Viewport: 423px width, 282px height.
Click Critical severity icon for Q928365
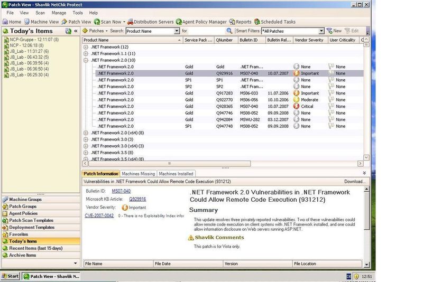tap(296, 106)
